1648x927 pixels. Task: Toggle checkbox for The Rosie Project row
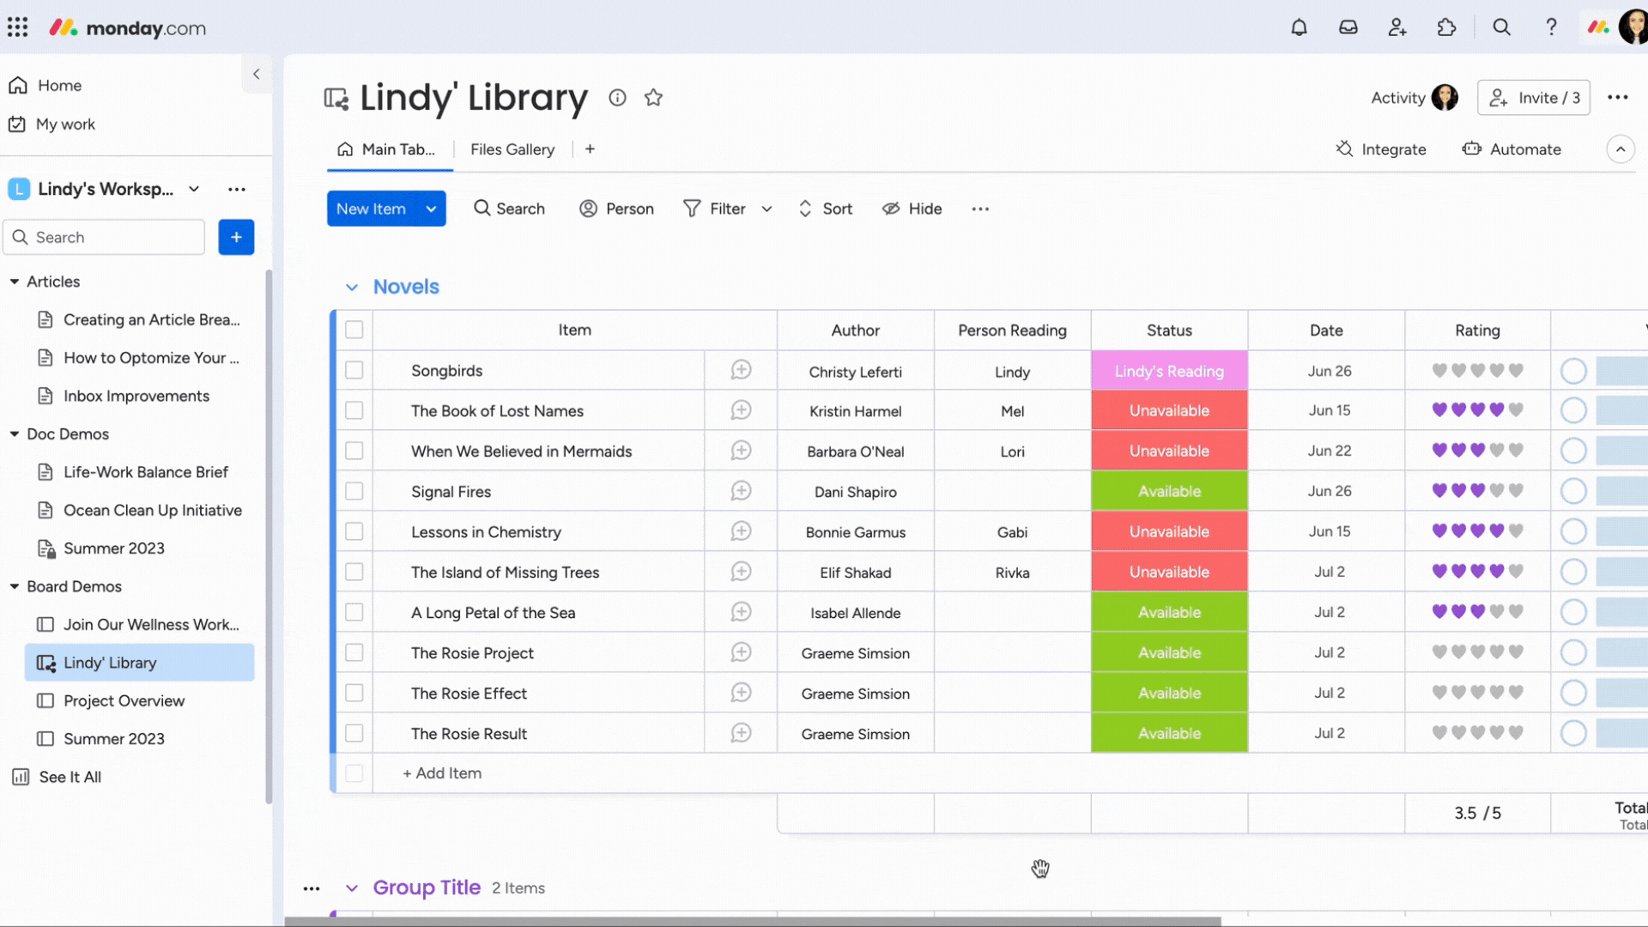coord(353,652)
